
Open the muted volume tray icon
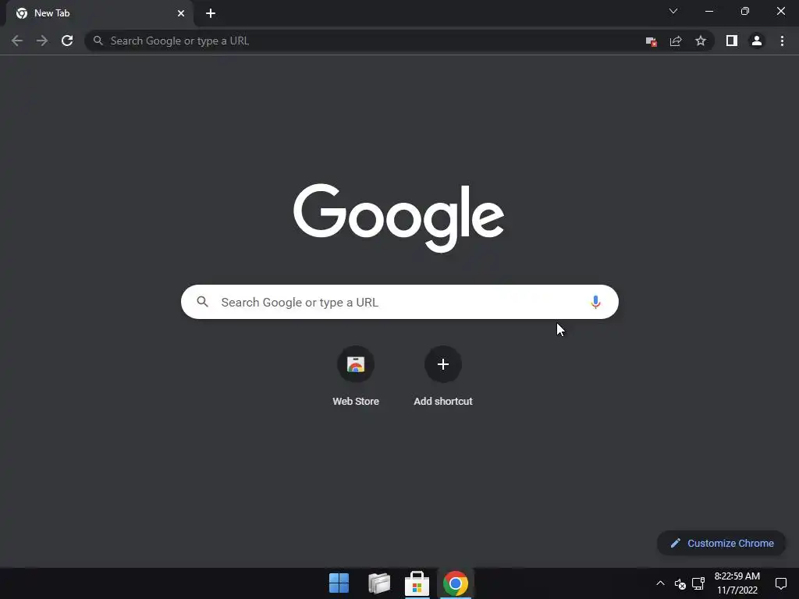click(680, 583)
